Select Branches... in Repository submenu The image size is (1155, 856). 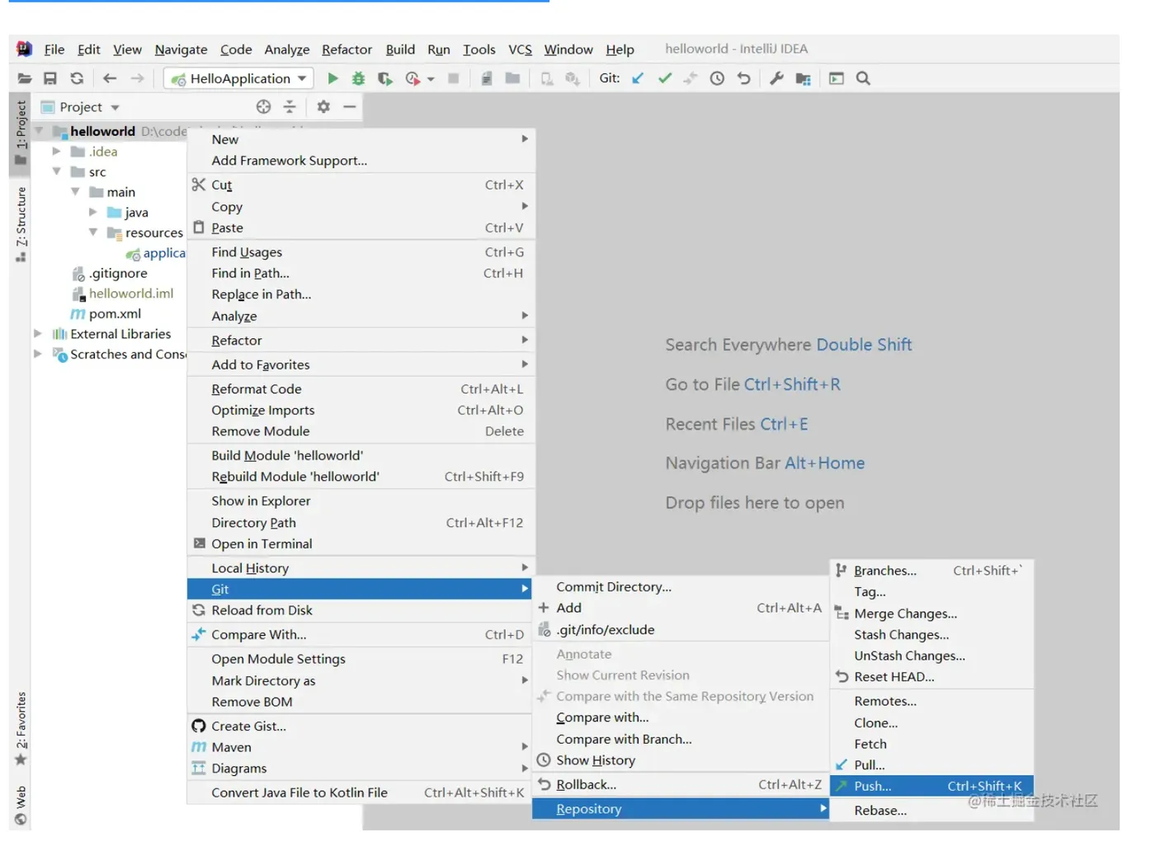click(931, 570)
